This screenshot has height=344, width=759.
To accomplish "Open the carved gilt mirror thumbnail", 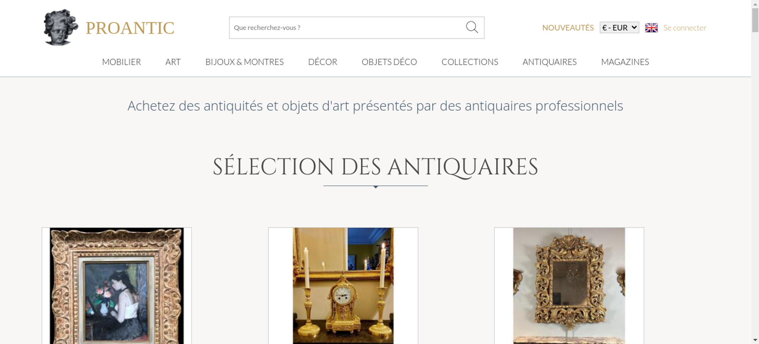I will tap(569, 286).
